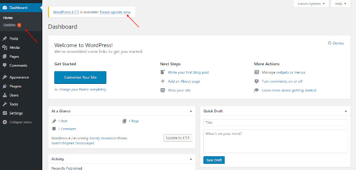This screenshot has height=170, width=356.
Task: Click the Please update now link
Action: point(115,12)
